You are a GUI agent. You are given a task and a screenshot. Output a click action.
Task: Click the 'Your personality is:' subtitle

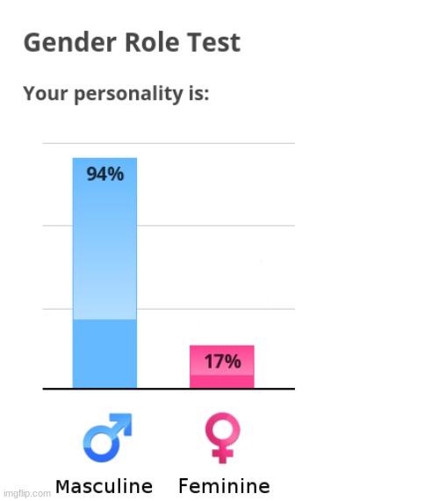(116, 94)
